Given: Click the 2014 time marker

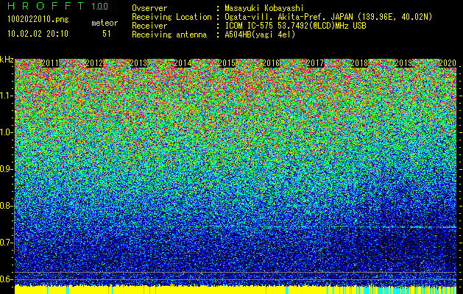Looking at the screenshot, I should point(183,63).
